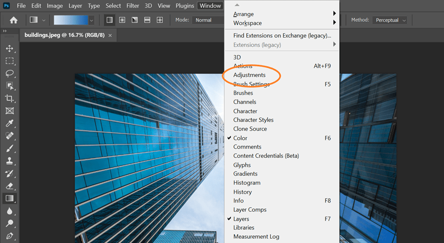444x243 pixels.
Task: Select the Blur tool
Action: click(x=9, y=211)
